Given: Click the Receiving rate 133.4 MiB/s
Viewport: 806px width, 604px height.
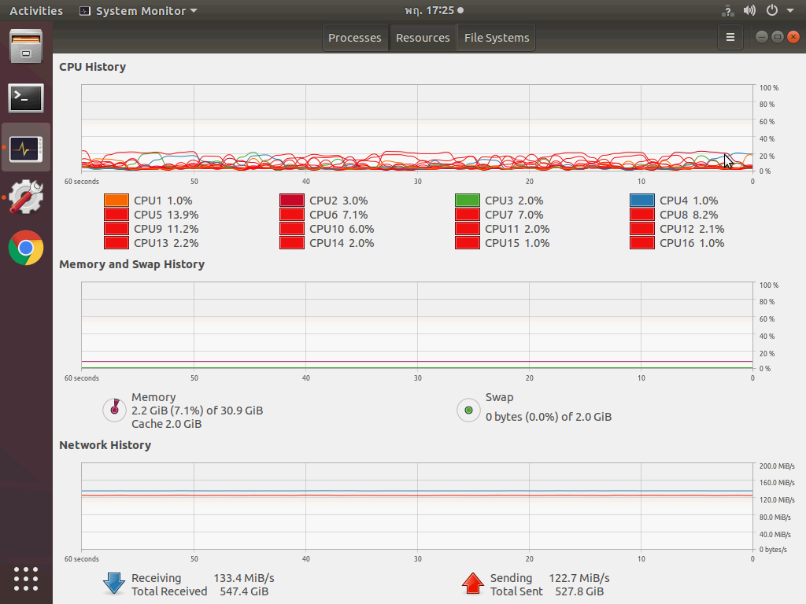Looking at the screenshot, I should click(x=244, y=578).
